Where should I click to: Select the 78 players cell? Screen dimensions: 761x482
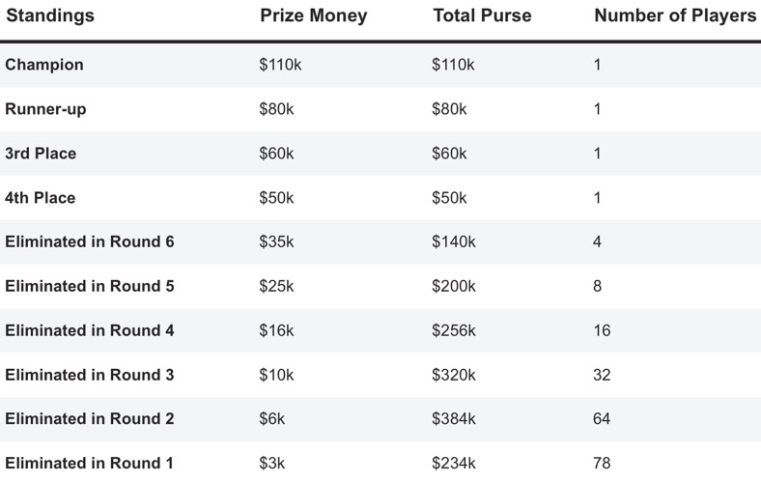tap(602, 464)
